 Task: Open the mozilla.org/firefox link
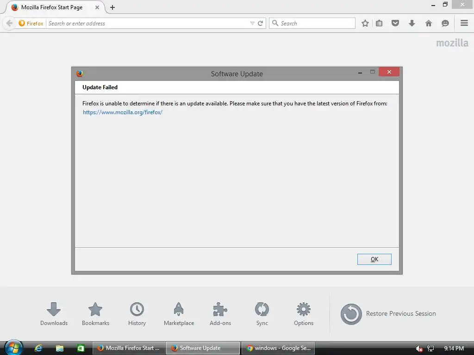(x=123, y=112)
